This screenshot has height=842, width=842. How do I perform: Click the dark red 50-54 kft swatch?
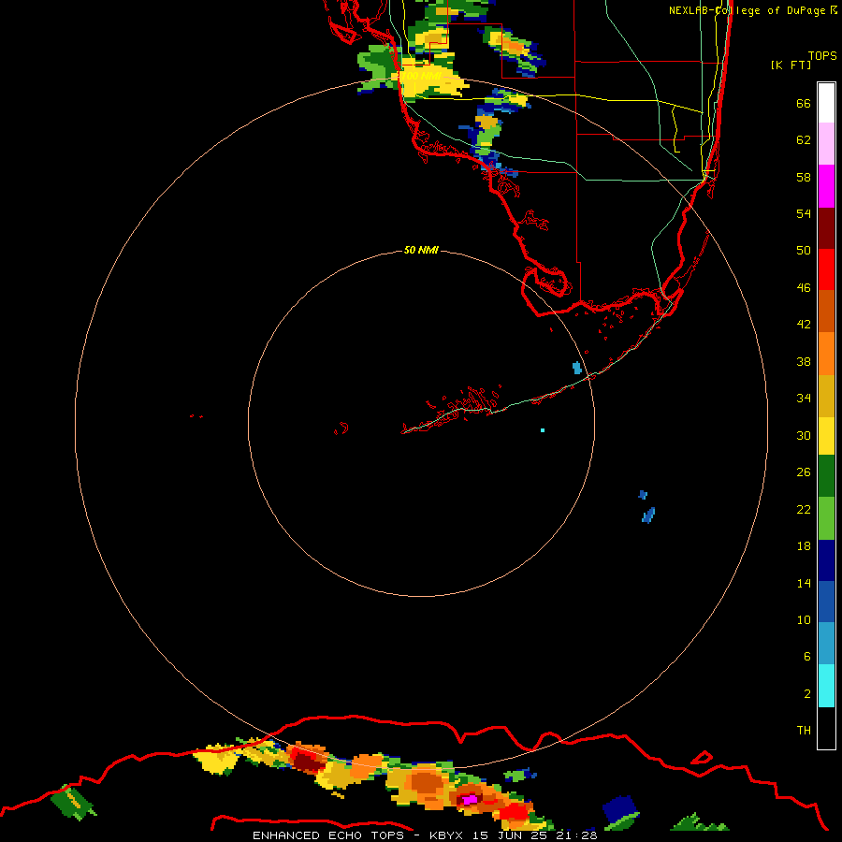click(826, 227)
